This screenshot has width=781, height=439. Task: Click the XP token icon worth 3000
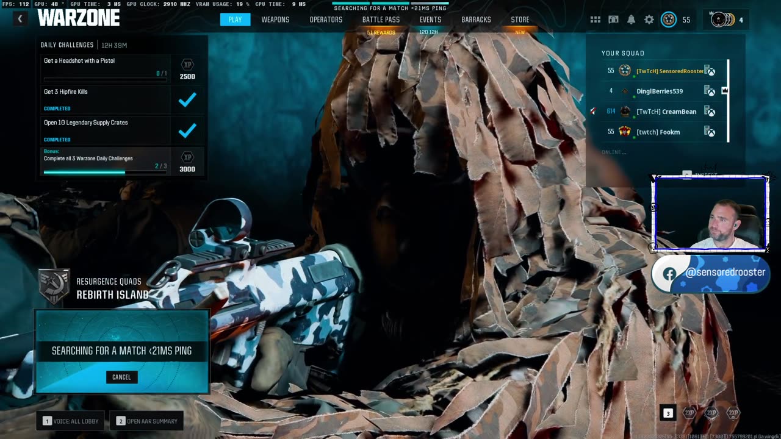pyautogui.click(x=187, y=157)
